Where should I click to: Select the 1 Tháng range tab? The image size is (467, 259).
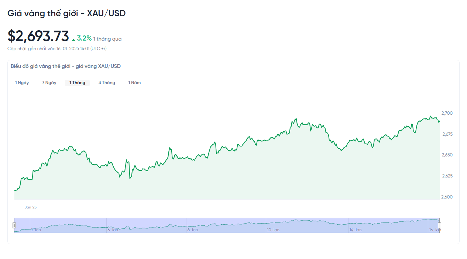coord(77,83)
